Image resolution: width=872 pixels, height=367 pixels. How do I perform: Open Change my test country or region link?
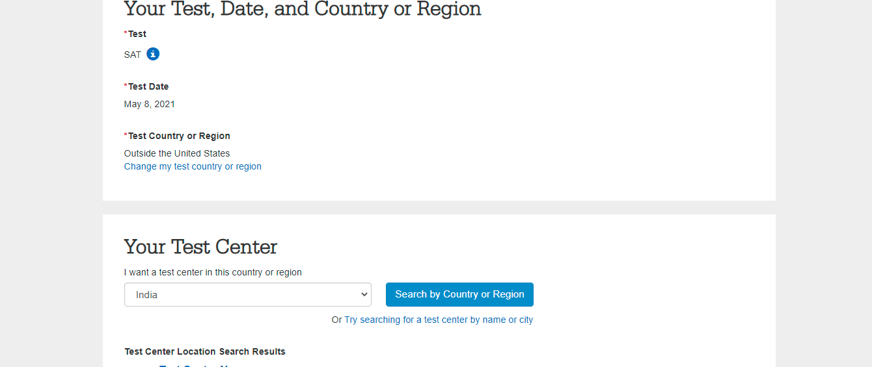193,166
